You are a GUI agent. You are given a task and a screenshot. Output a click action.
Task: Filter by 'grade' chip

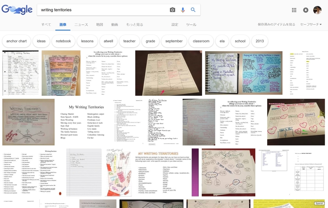pyautogui.click(x=151, y=41)
